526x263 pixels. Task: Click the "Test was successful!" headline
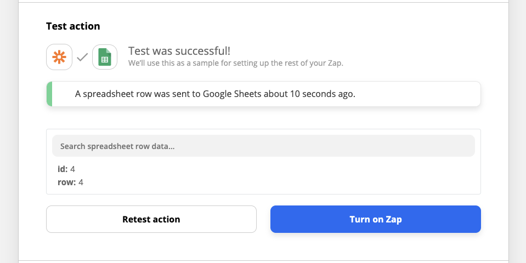click(x=179, y=51)
